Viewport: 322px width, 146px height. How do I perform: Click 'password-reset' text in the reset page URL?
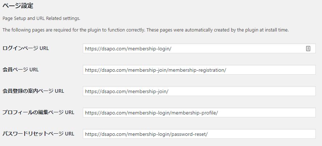pos(189,134)
